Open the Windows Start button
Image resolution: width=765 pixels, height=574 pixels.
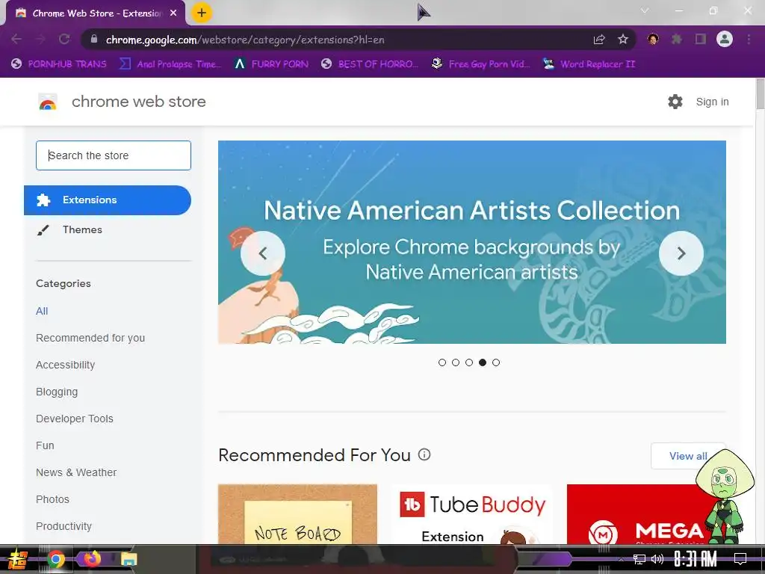(16, 559)
